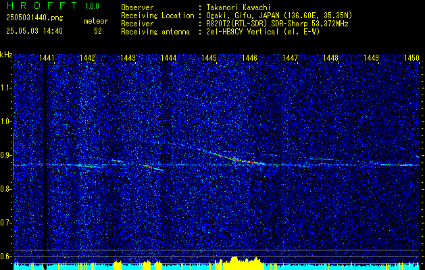Click the Receiving antenna label

click(x=155, y=32)
